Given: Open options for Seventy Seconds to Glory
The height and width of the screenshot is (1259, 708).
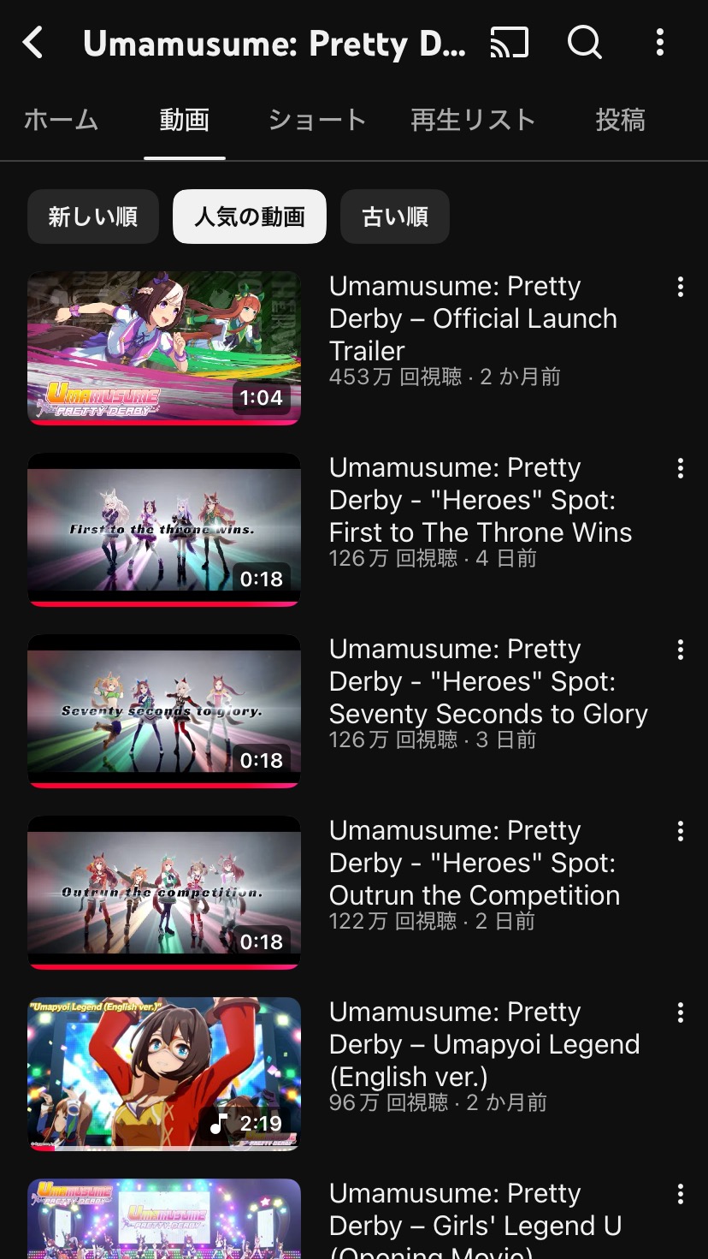Looking at the screenshot, I should (681, 650).
